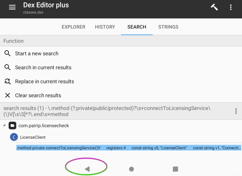
Task: Switch to the STRINGS tab
Action: point(168,27)
